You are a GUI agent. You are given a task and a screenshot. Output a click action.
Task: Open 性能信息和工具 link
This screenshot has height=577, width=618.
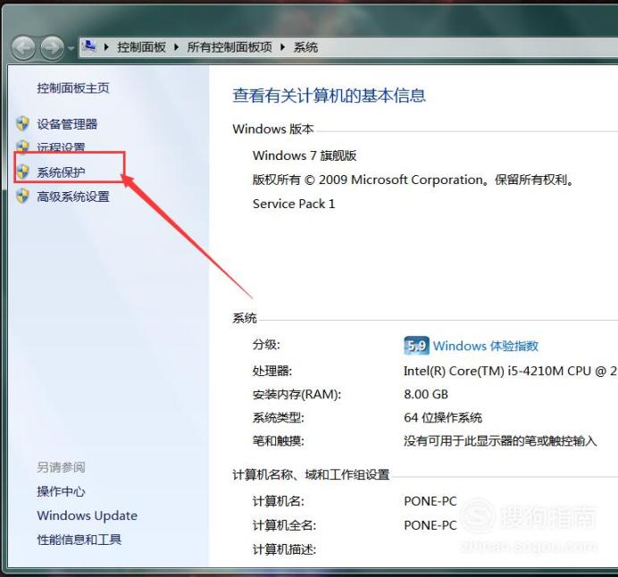click(79, 539)
